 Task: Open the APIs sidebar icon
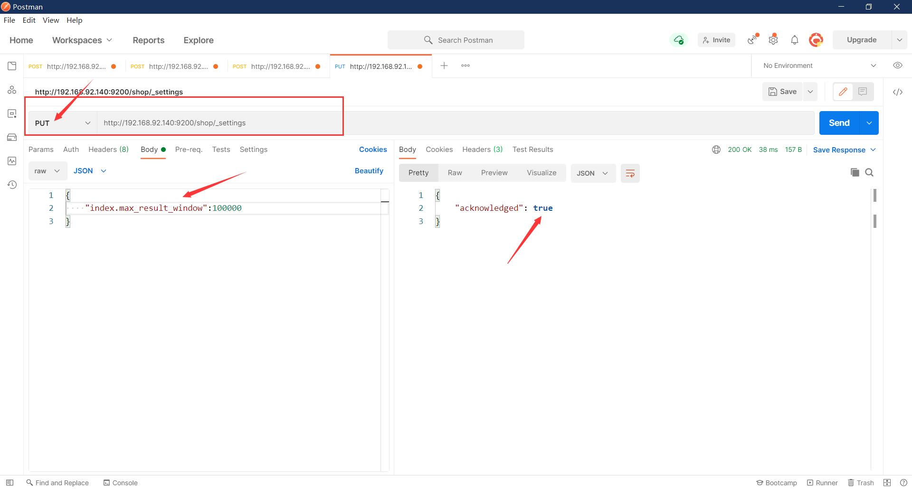click(x=12, y=90)
